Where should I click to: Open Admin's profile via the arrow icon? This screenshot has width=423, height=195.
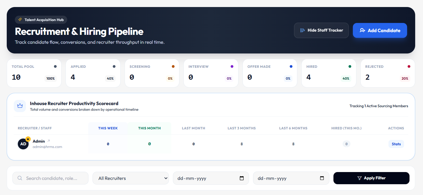[49, 141]
